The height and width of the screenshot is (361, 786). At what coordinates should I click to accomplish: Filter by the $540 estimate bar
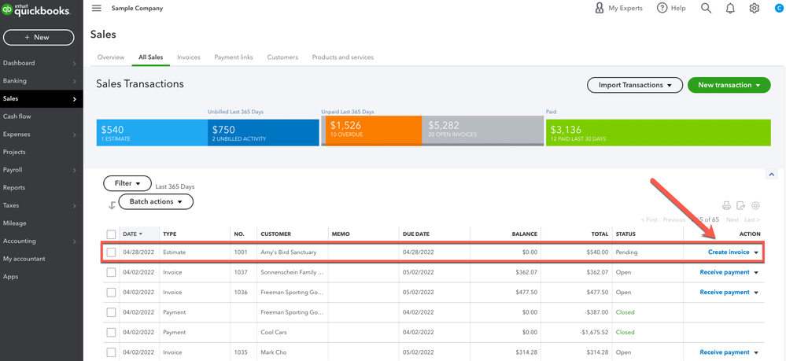(152, 133)
